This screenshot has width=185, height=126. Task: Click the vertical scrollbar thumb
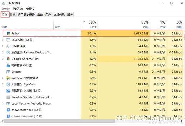point(184,37)
